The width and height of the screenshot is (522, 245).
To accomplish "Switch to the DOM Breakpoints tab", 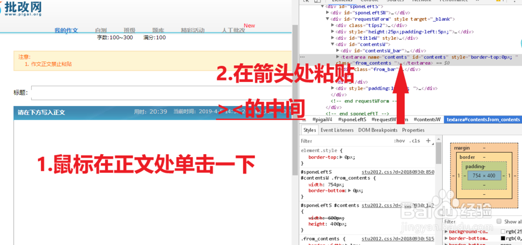I will click(378, 130).
